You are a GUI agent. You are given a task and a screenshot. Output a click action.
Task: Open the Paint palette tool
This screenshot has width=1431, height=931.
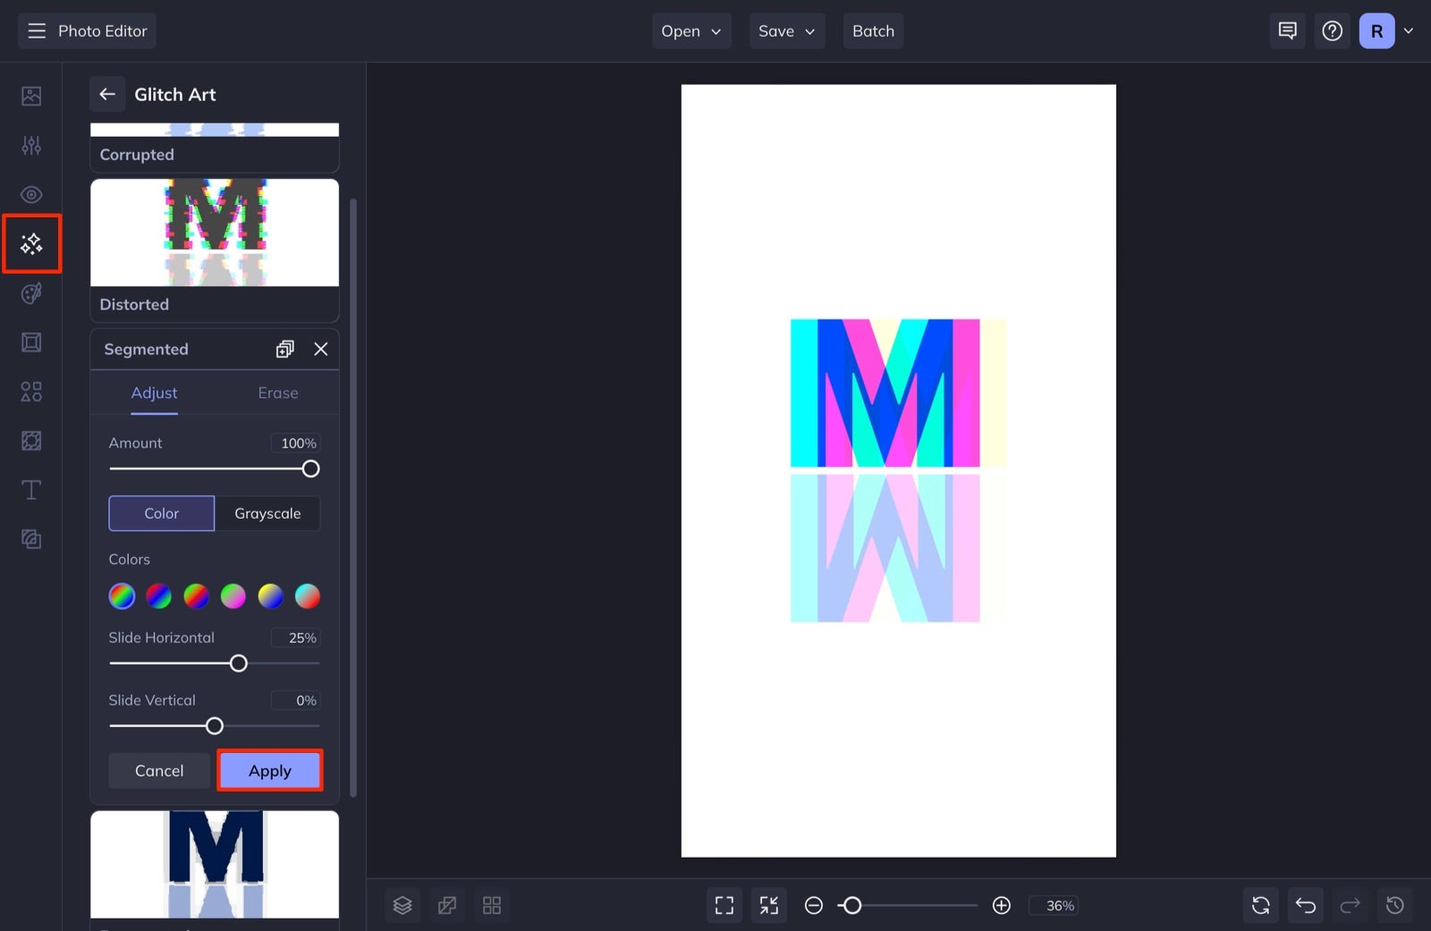pos(31,293)
